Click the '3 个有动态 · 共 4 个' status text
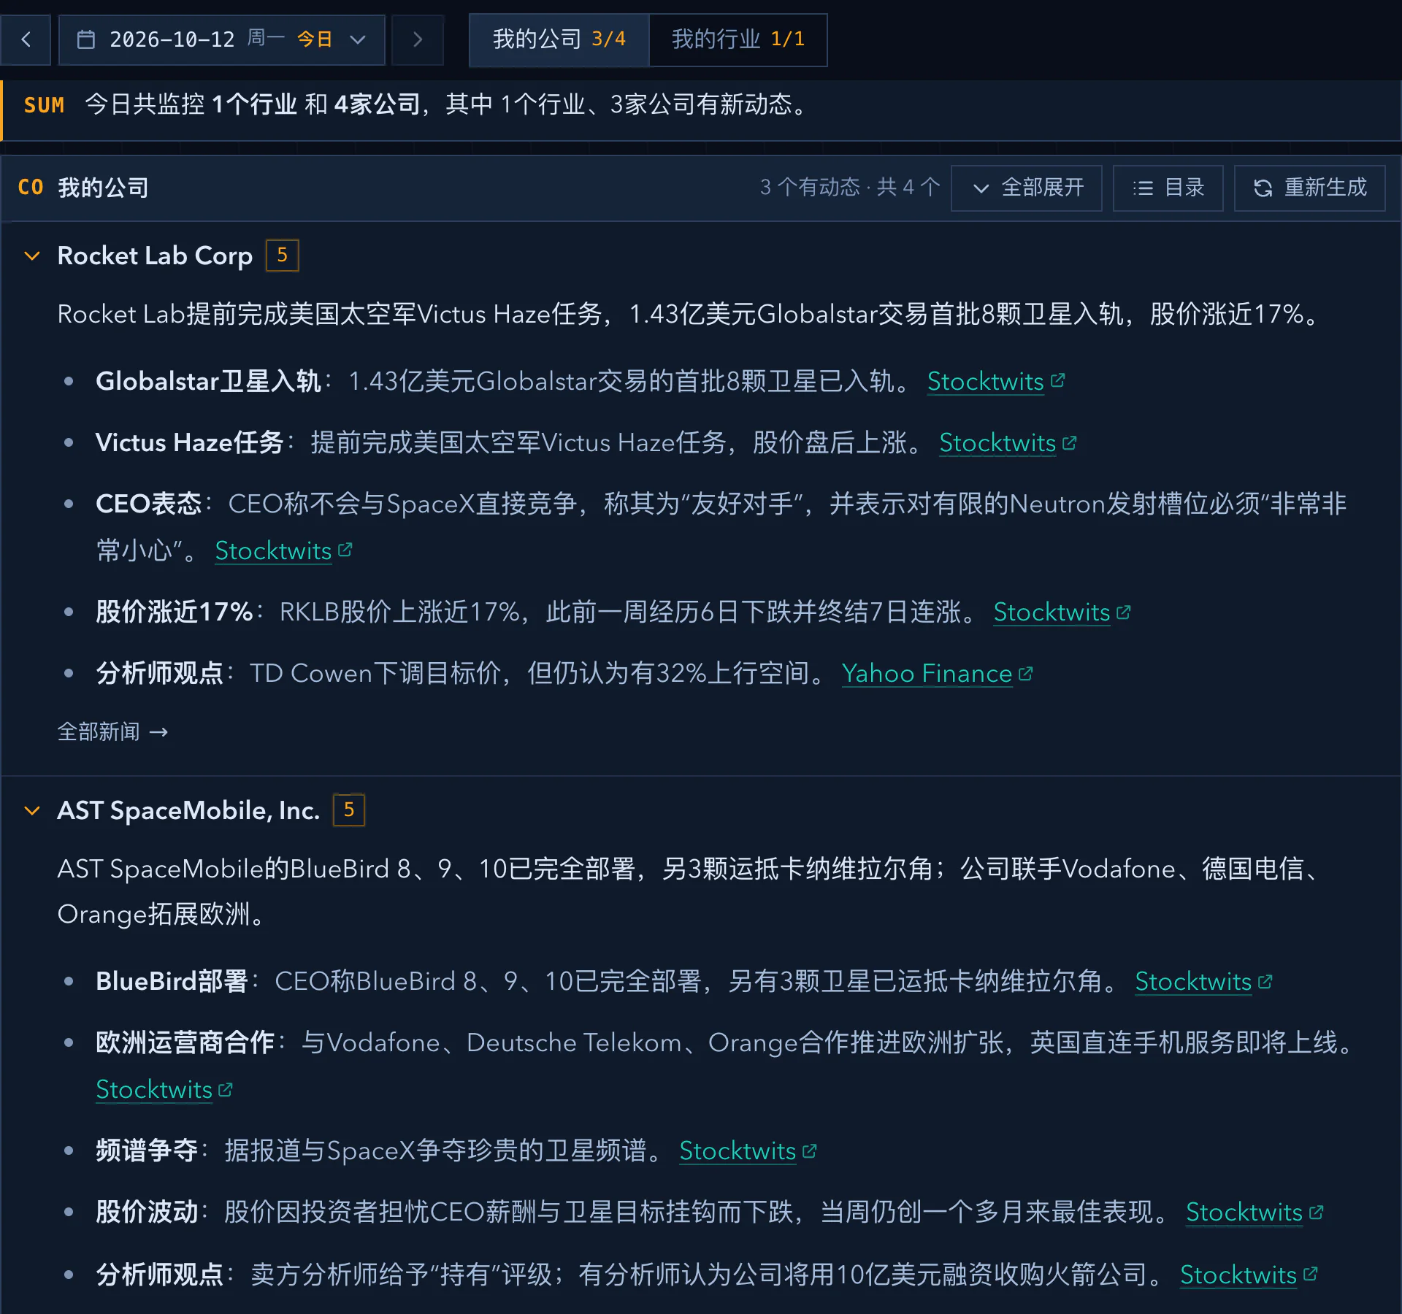Screen dimensions: 1402x1314 (850, 188)
